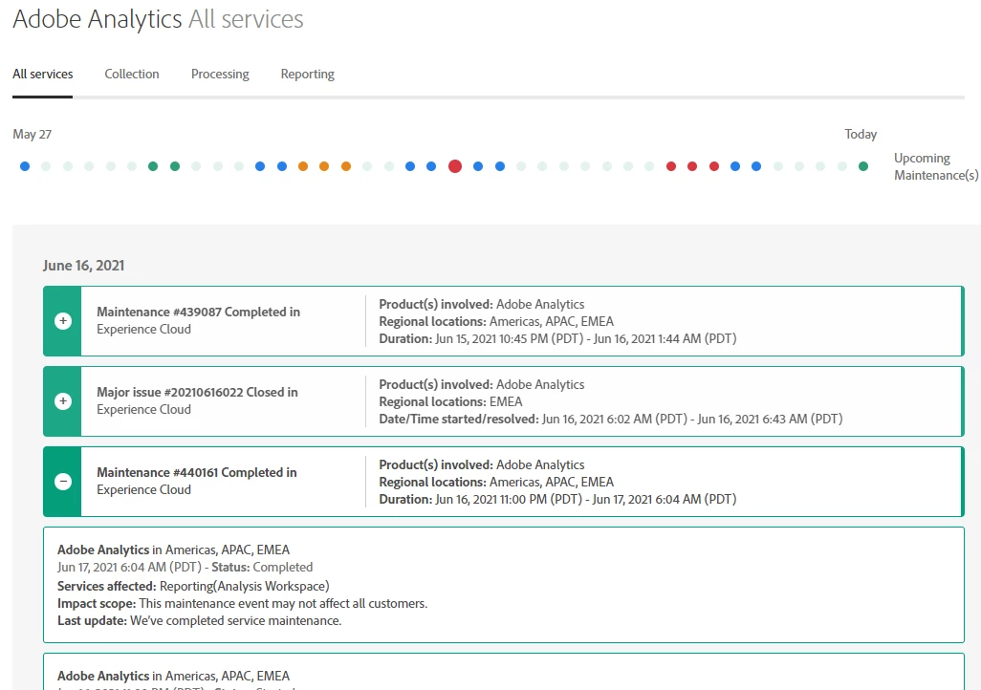Select the large red timeline dot
The height and width of the screenshot is (690, 981).
click(x=455, y=165)
